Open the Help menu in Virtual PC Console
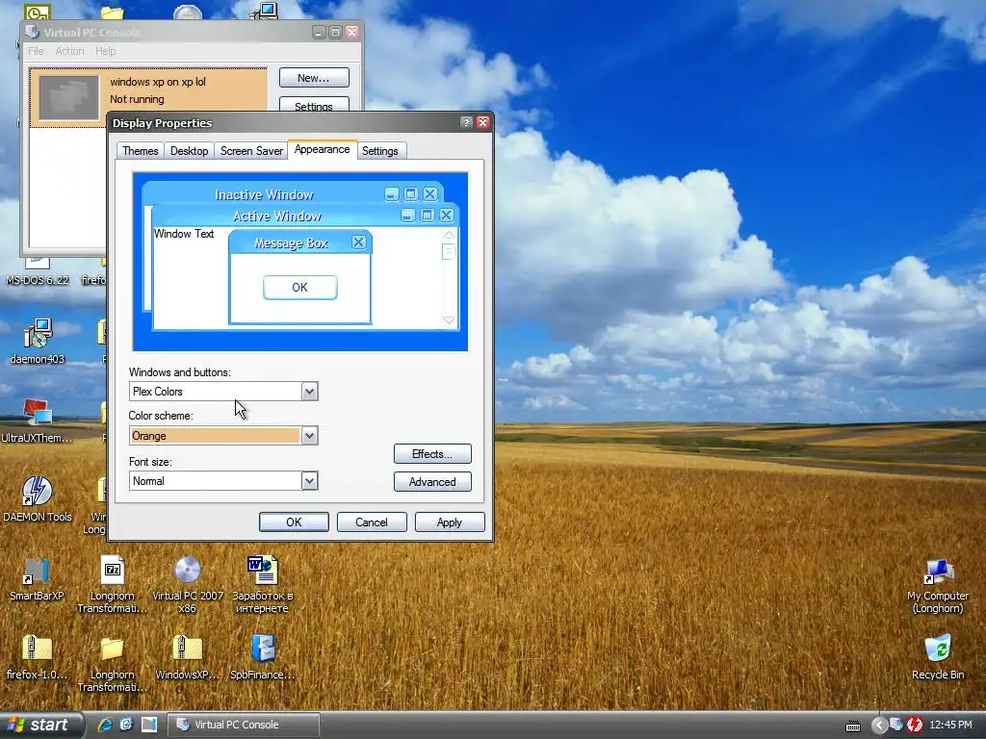This screenshot has height=739, width=986. pos(106,51)
